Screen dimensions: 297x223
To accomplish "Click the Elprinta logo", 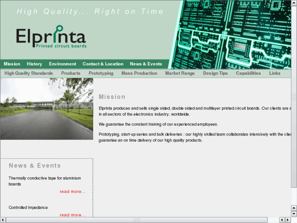I will coord(51,36).
